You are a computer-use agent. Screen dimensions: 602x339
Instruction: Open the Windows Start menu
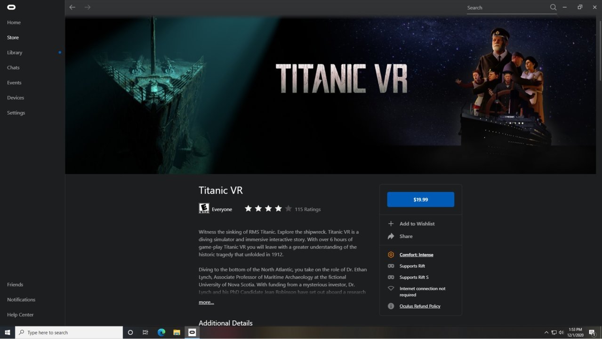click(x=8, y=332)
